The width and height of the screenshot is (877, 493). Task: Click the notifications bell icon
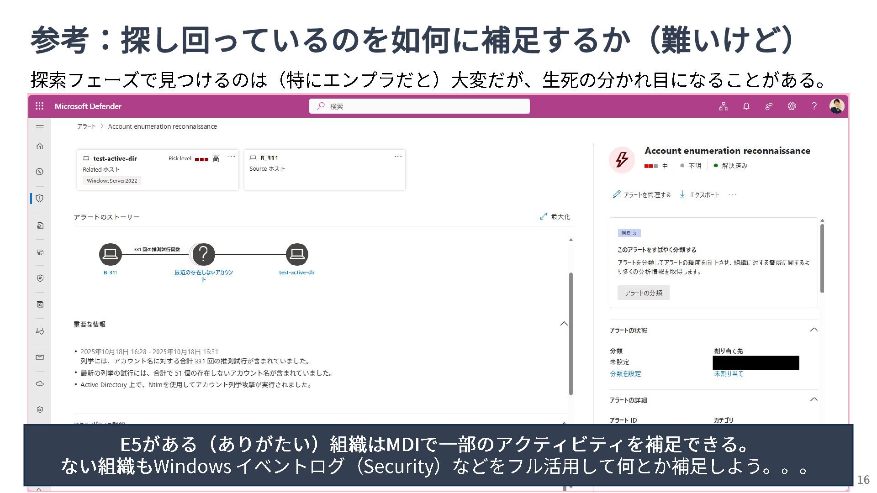[746, 106]
